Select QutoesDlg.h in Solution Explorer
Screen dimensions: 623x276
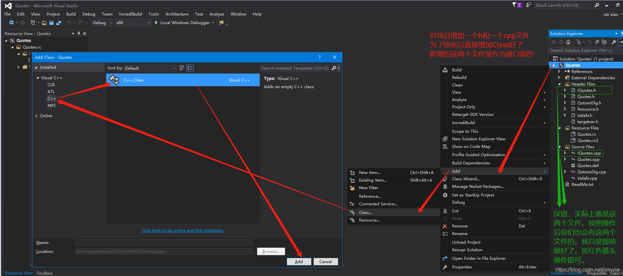pos(589,103)
